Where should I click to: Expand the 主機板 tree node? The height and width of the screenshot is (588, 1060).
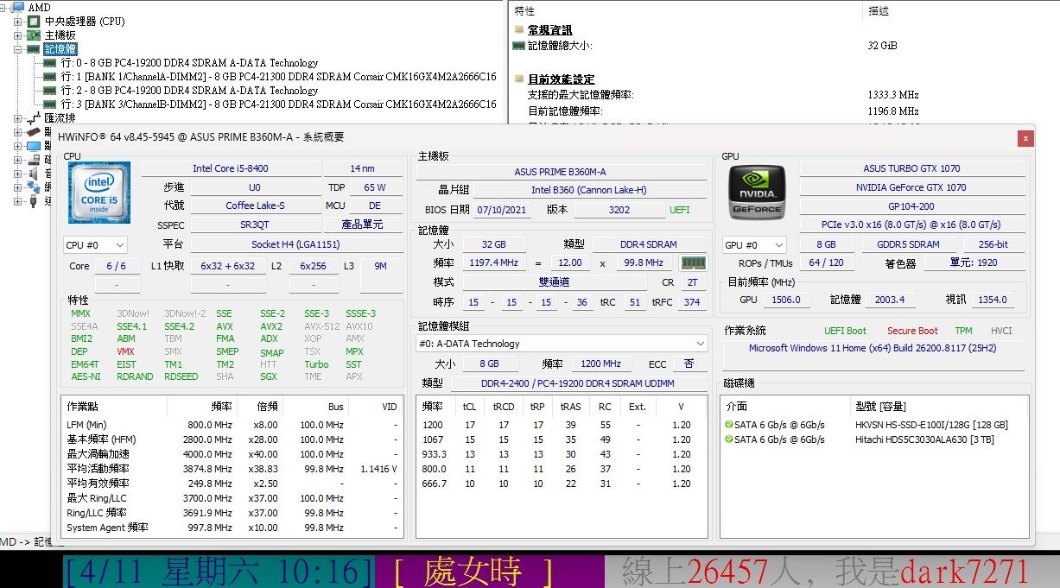point(18,35)
